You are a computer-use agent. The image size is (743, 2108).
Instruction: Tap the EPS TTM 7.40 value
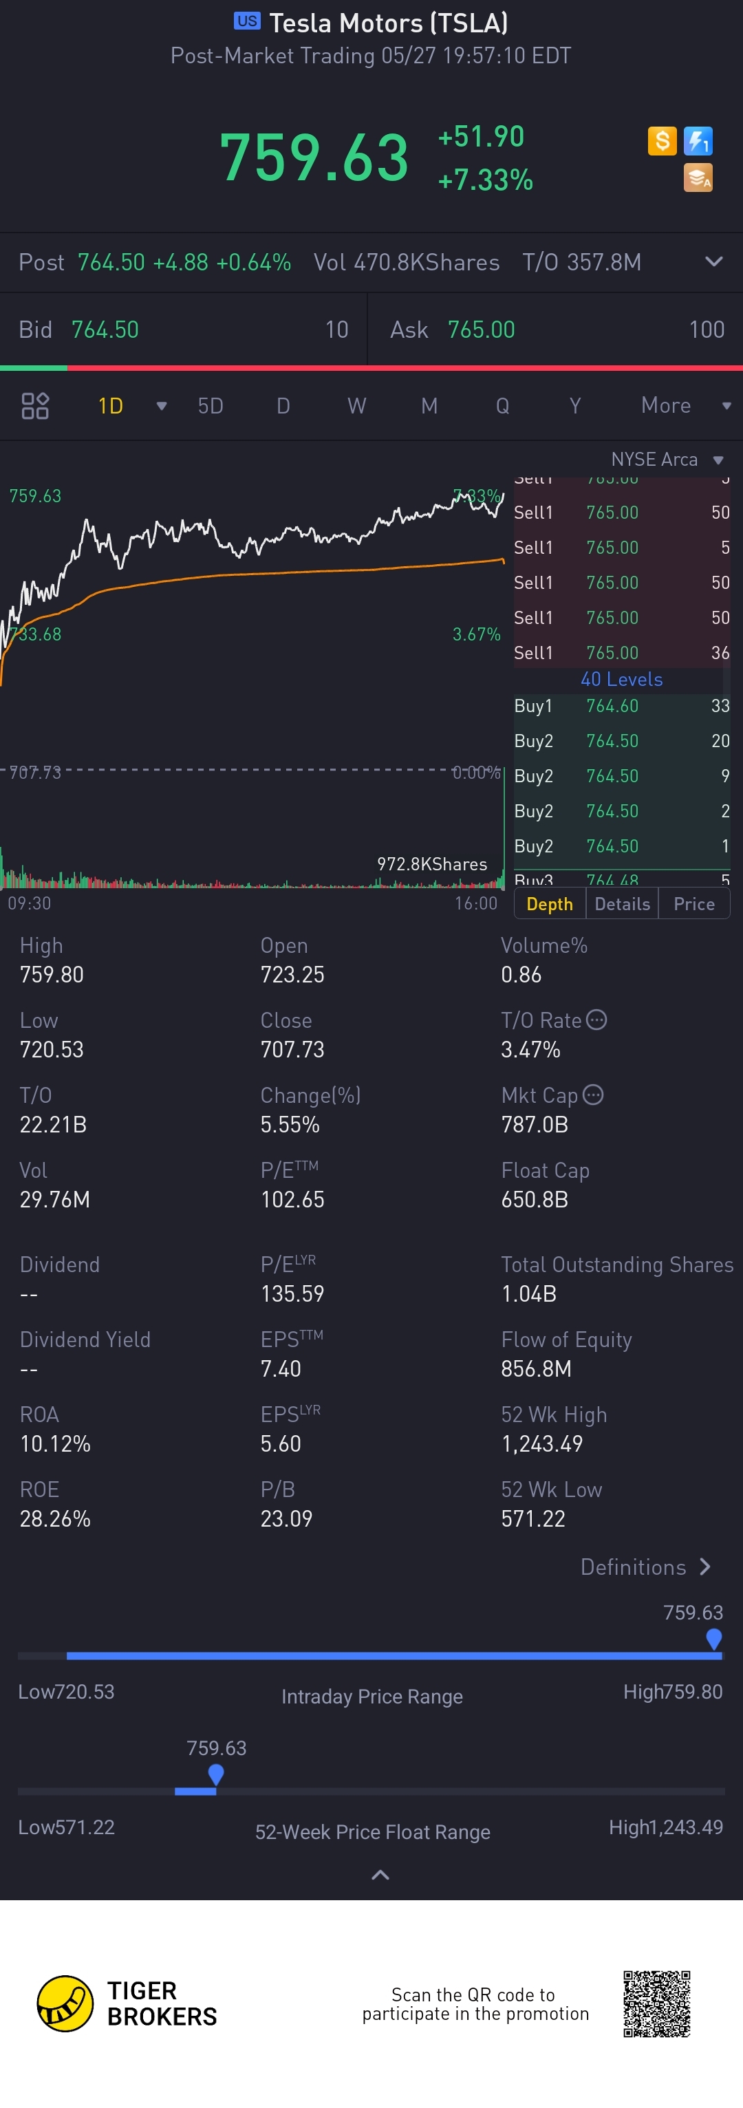(281, 1368)
